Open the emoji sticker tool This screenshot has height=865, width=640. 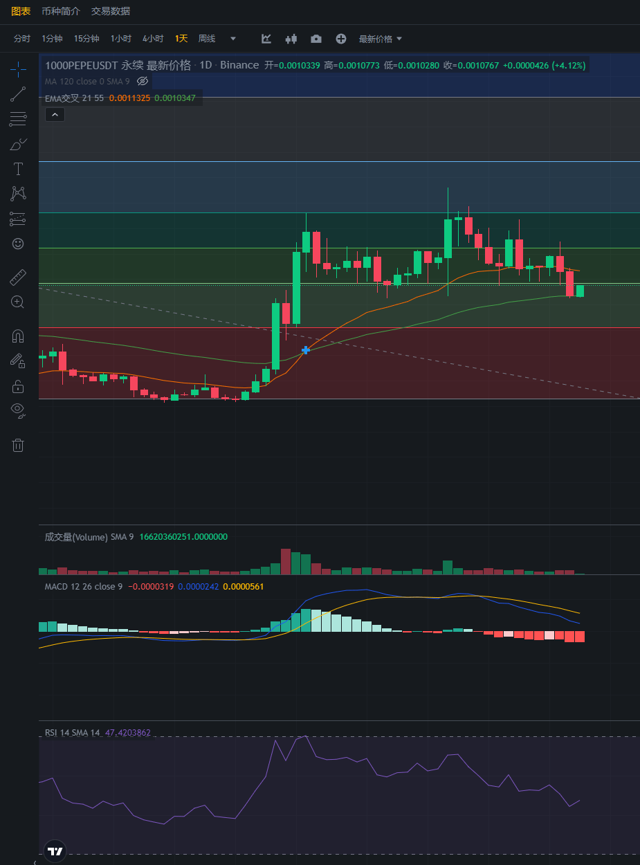(18, 244)
